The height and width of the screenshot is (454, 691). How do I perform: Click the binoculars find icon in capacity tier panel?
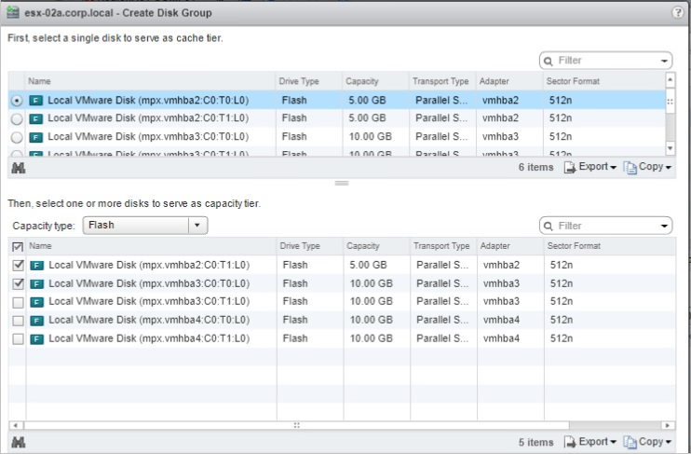click(17, 442)
